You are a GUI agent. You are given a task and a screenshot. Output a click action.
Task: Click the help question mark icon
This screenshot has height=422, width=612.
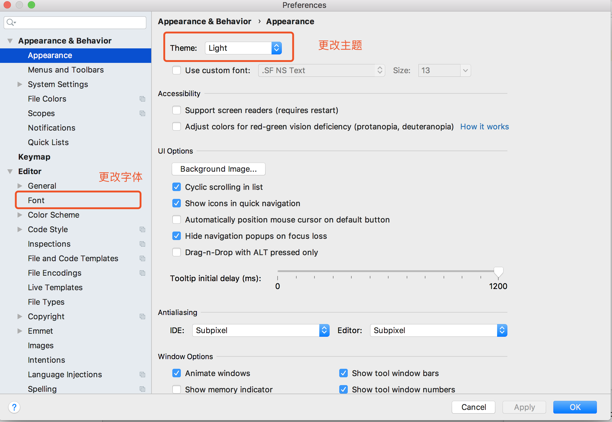(14, 407)
